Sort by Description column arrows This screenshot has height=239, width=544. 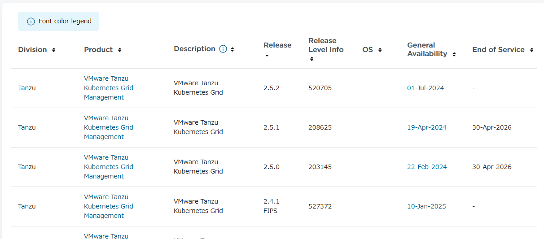coord(233,49)
